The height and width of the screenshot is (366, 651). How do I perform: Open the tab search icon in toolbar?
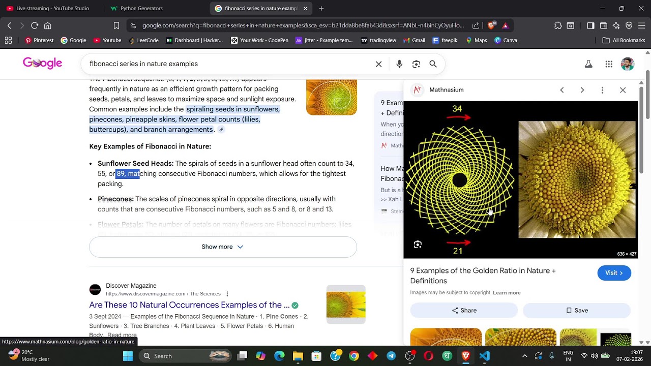tap(571, 25)
